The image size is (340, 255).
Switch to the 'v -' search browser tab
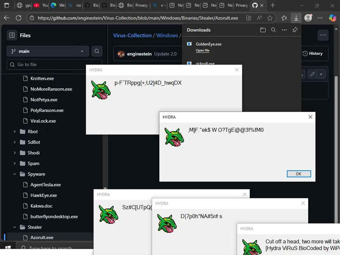click(x=158, y=5)
